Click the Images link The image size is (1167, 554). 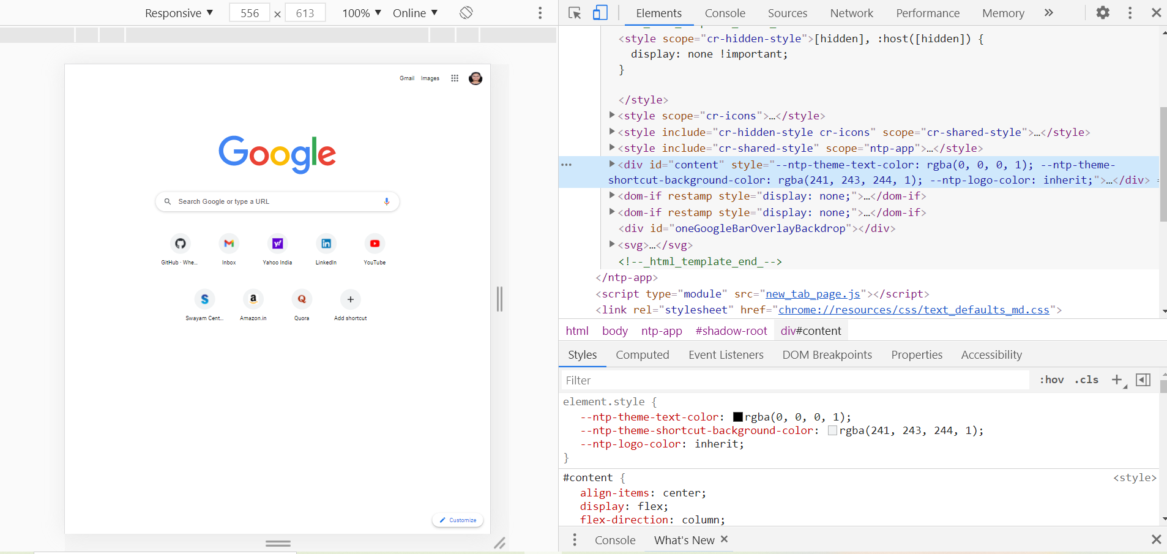point(430,78)
